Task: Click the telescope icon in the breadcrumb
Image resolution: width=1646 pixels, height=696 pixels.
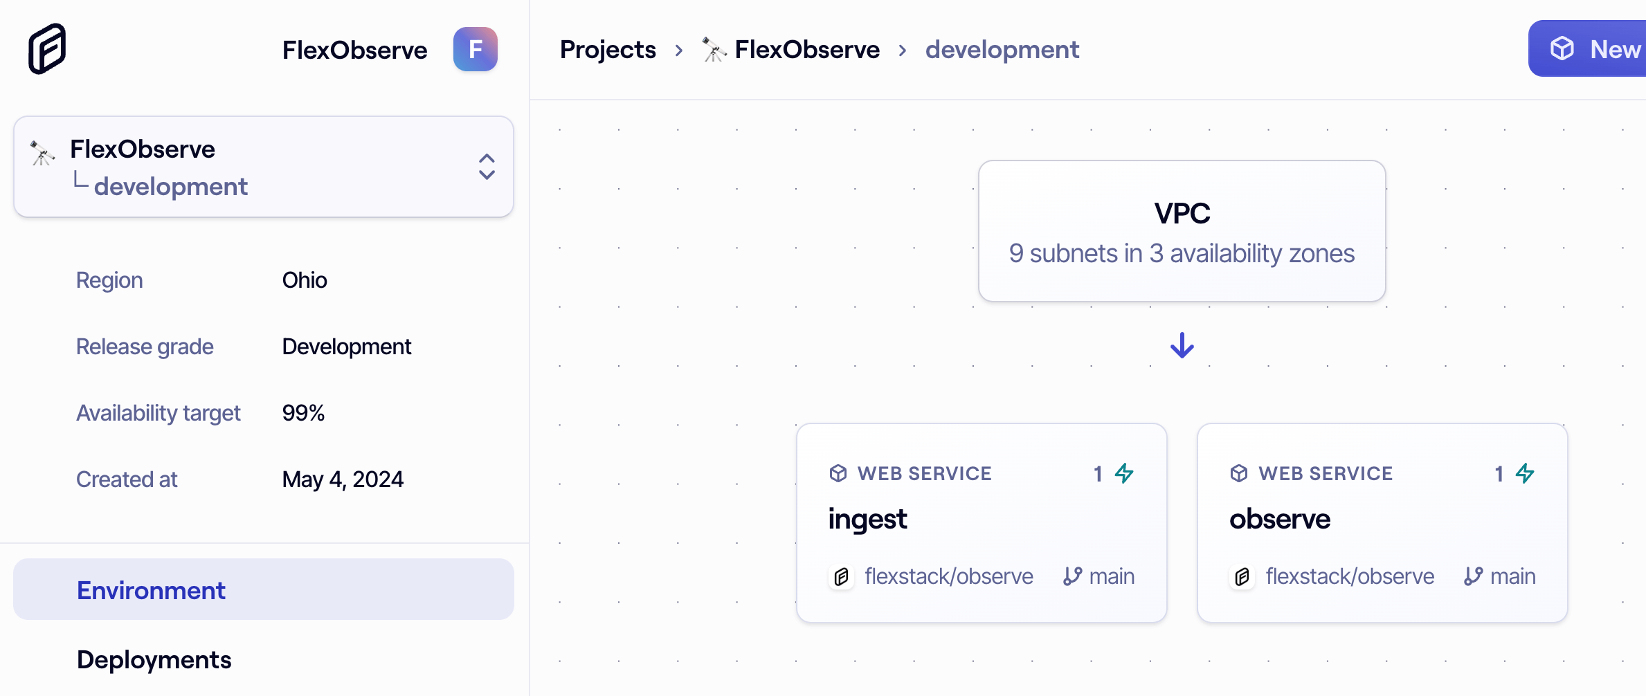Action: tap(712, 49)
